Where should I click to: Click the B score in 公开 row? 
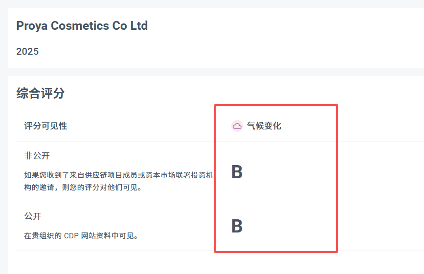(237, 227)
